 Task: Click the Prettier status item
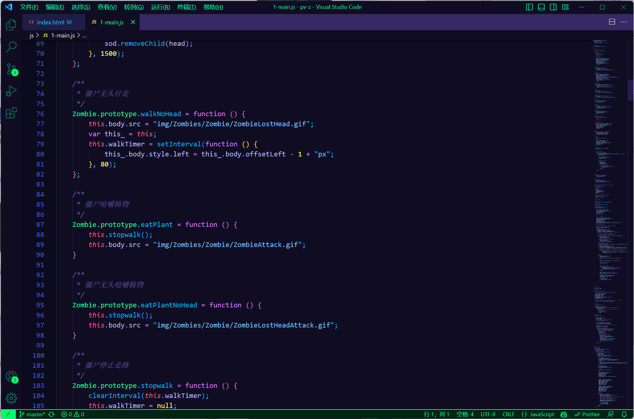click(587, 414)
